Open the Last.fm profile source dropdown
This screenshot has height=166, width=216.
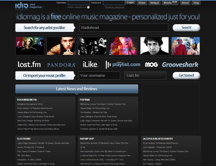145,76
